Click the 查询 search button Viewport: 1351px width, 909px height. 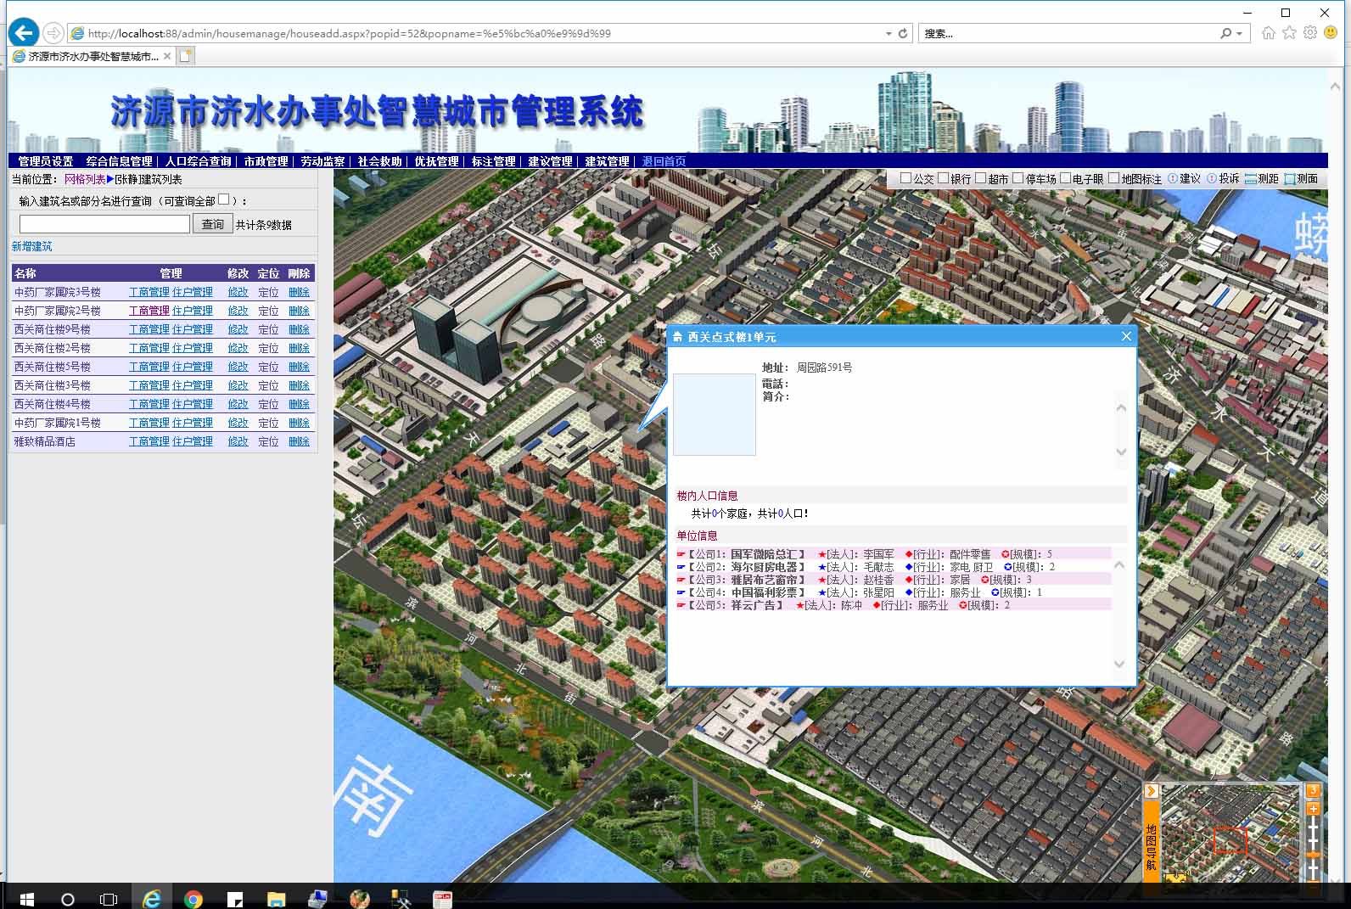(x=212, y=224)
